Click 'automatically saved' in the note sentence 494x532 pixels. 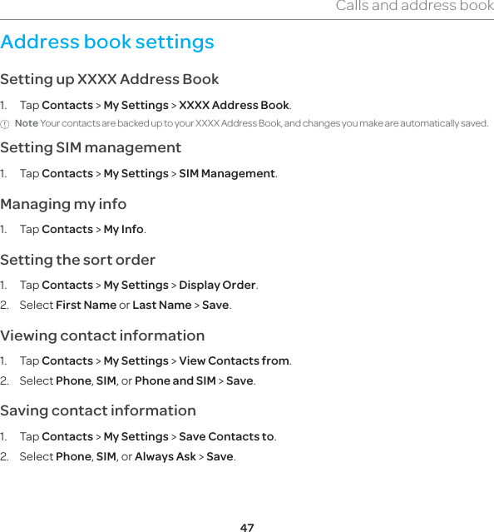click(443, 123)
